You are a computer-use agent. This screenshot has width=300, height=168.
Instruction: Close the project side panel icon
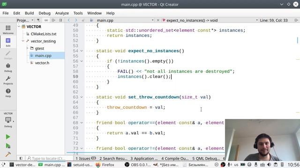(60, 20)
